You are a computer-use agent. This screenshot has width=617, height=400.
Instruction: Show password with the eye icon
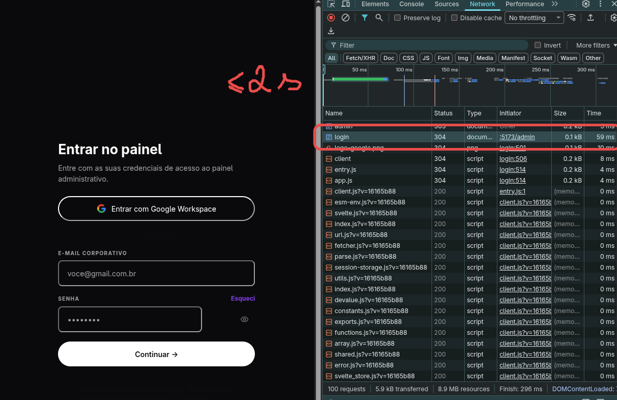[x=245, y=319]
